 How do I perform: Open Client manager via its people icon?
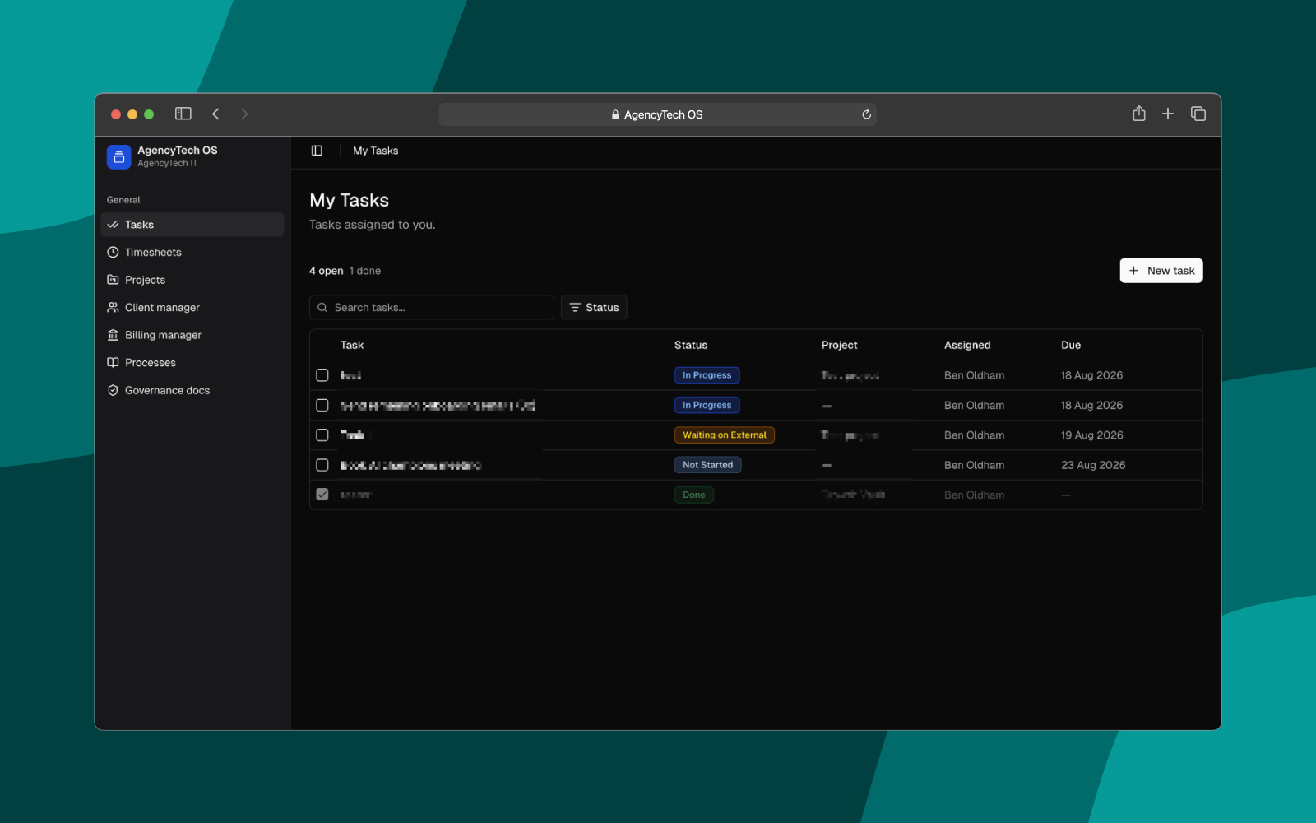tap(113, 308)
